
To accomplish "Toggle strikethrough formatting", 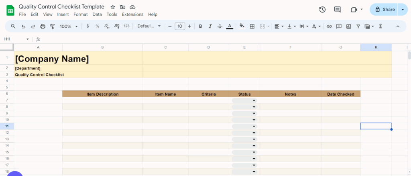I will tap(220, 26).
